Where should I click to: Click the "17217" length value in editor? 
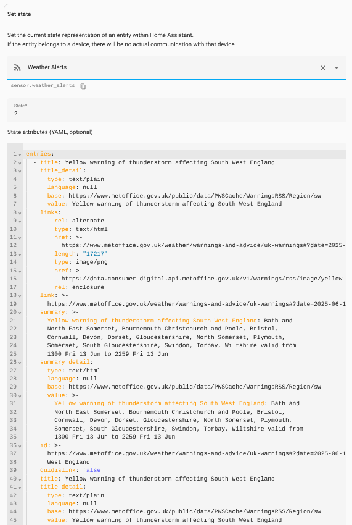95,254
